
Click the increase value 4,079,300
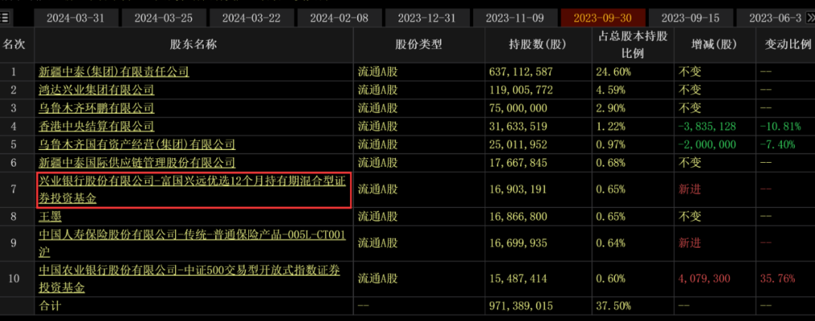coord(704,279)
